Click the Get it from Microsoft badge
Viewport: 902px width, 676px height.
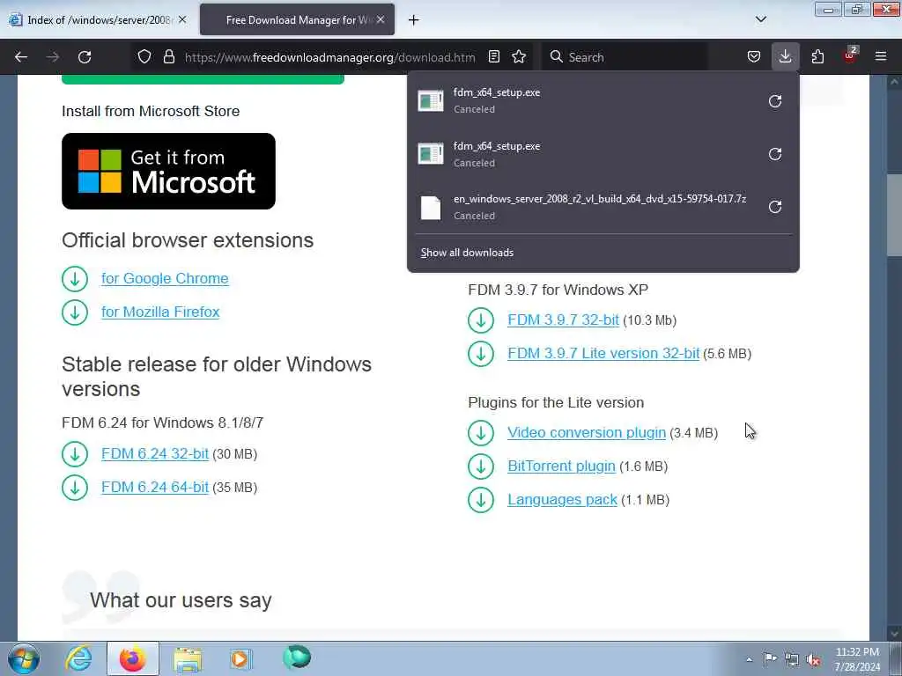168,172
